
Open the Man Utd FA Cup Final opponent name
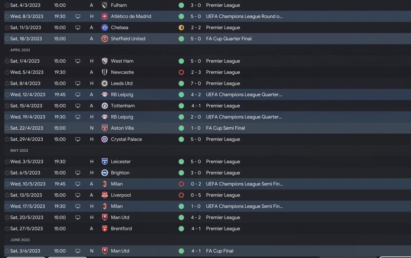point(120,251)
